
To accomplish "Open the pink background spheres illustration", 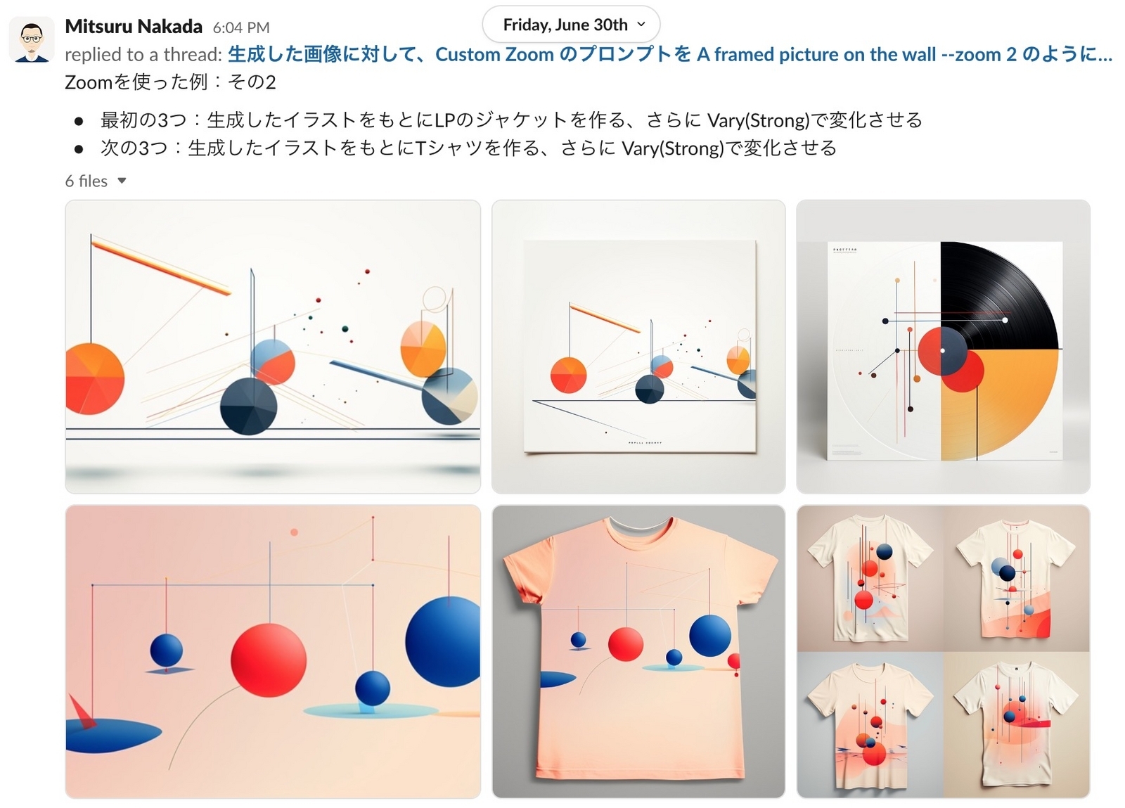I will point(273,651).
